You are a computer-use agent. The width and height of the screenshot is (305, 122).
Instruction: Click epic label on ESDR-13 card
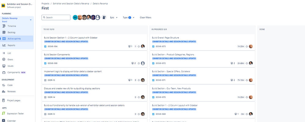click(66, 109)
